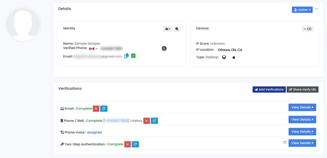This screenshot has height=158, width=327.
Task: View Details for Phone Voice verification
Action: tap(302, 132)
